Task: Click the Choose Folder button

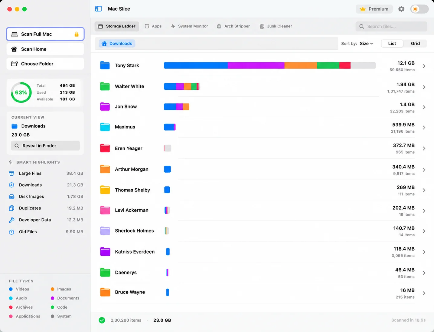Action: pyautogui.click(x=45, y=64)
